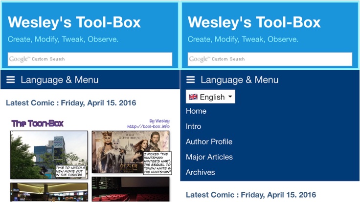Click The Toon-Box comic logo
Screen dimensions: 360x202
38,123
